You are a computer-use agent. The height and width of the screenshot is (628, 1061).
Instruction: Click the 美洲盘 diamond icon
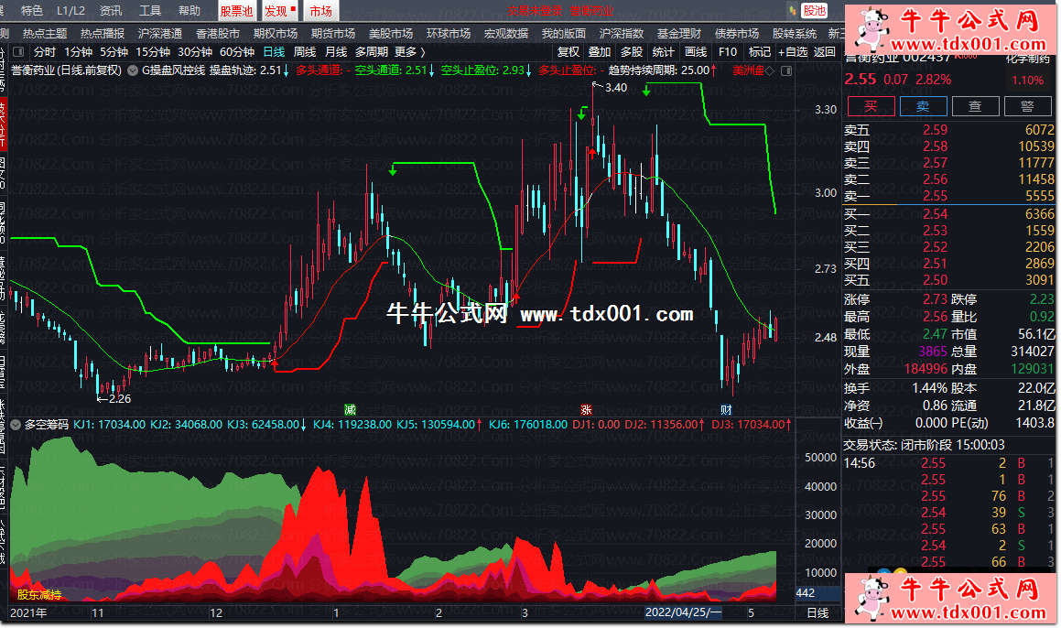click(769, 70)
